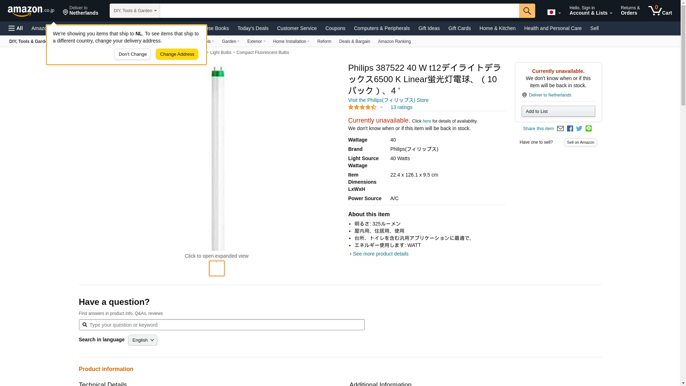
Task: Click the search magnifier button
Action: point(527,11)
